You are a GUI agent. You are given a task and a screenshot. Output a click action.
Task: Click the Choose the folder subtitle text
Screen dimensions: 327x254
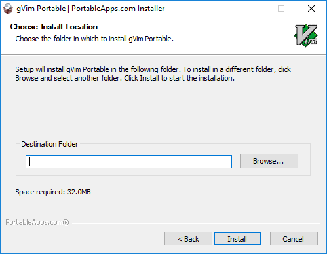coord(94,39)
